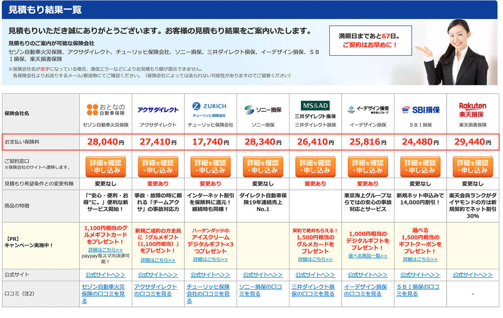View 三井ダイレクト損保の口コミを見る reviews link
This screenshot has width=503, height=318.
coord(313,290)
